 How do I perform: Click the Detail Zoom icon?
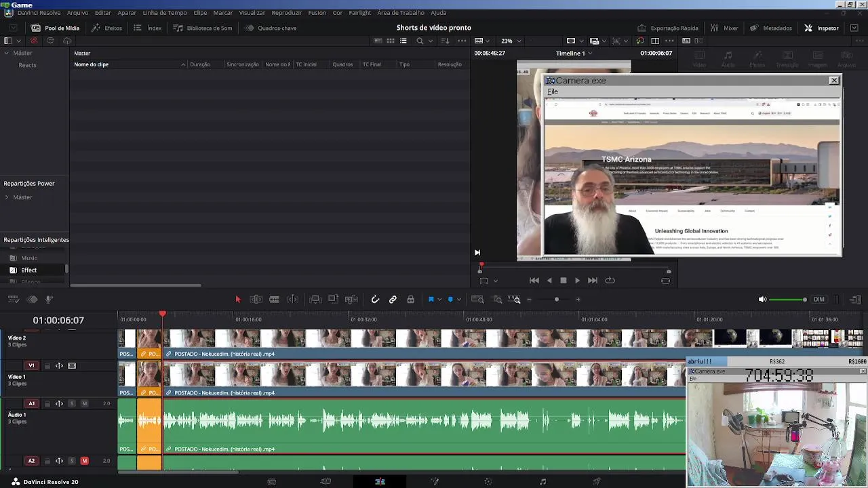[498, 300]
